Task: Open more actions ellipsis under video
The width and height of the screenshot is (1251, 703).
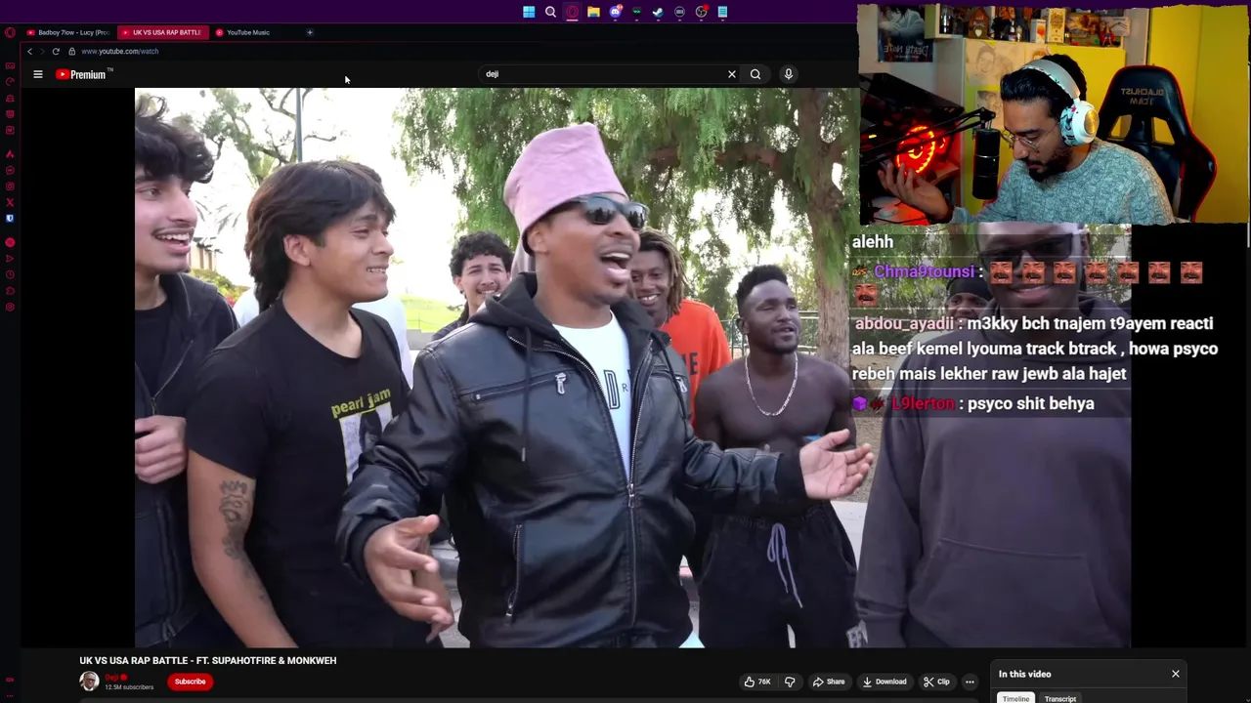Action: (x=970, y=682)
